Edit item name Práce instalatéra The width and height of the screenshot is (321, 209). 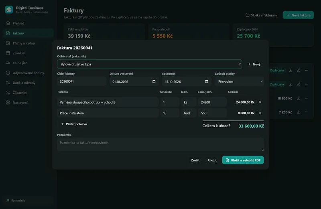108,113
